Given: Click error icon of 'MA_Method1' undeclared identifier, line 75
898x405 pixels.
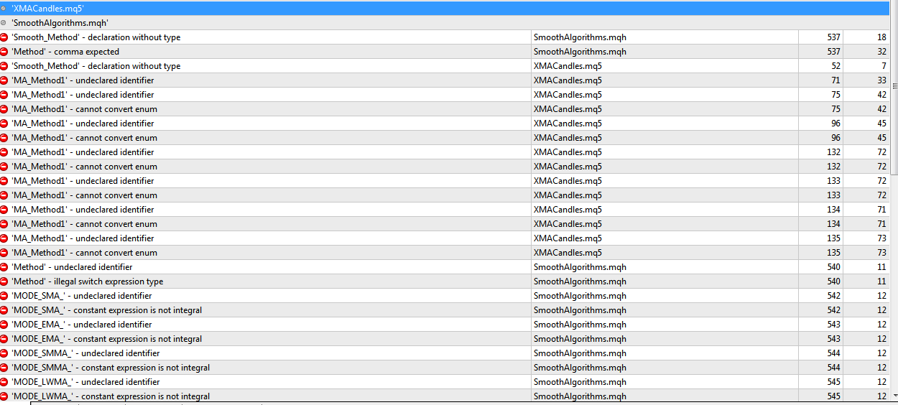Looking at the screenshot, I should pyautogui.click(x=4, y=94).
